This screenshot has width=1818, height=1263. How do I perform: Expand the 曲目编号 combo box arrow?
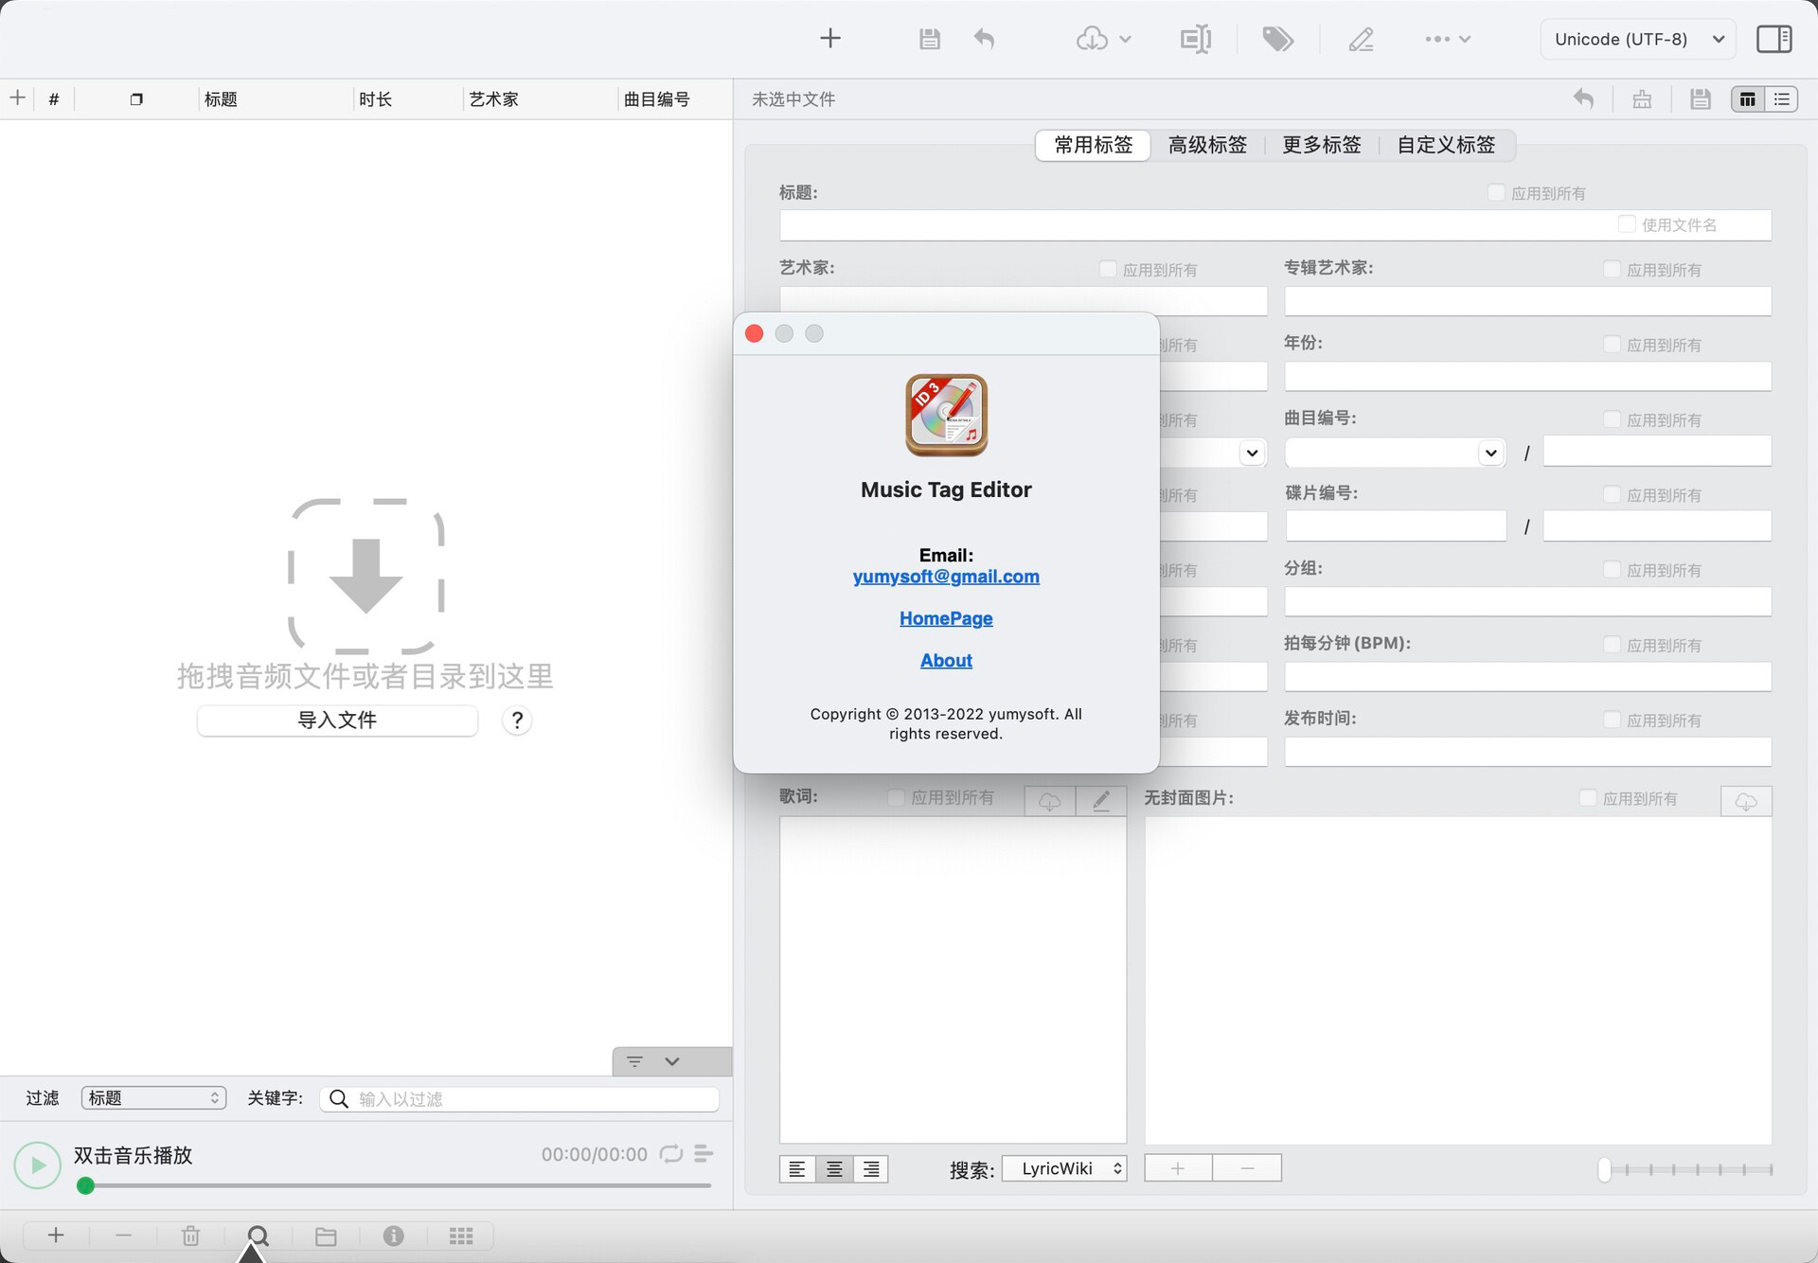point(1490,453)
